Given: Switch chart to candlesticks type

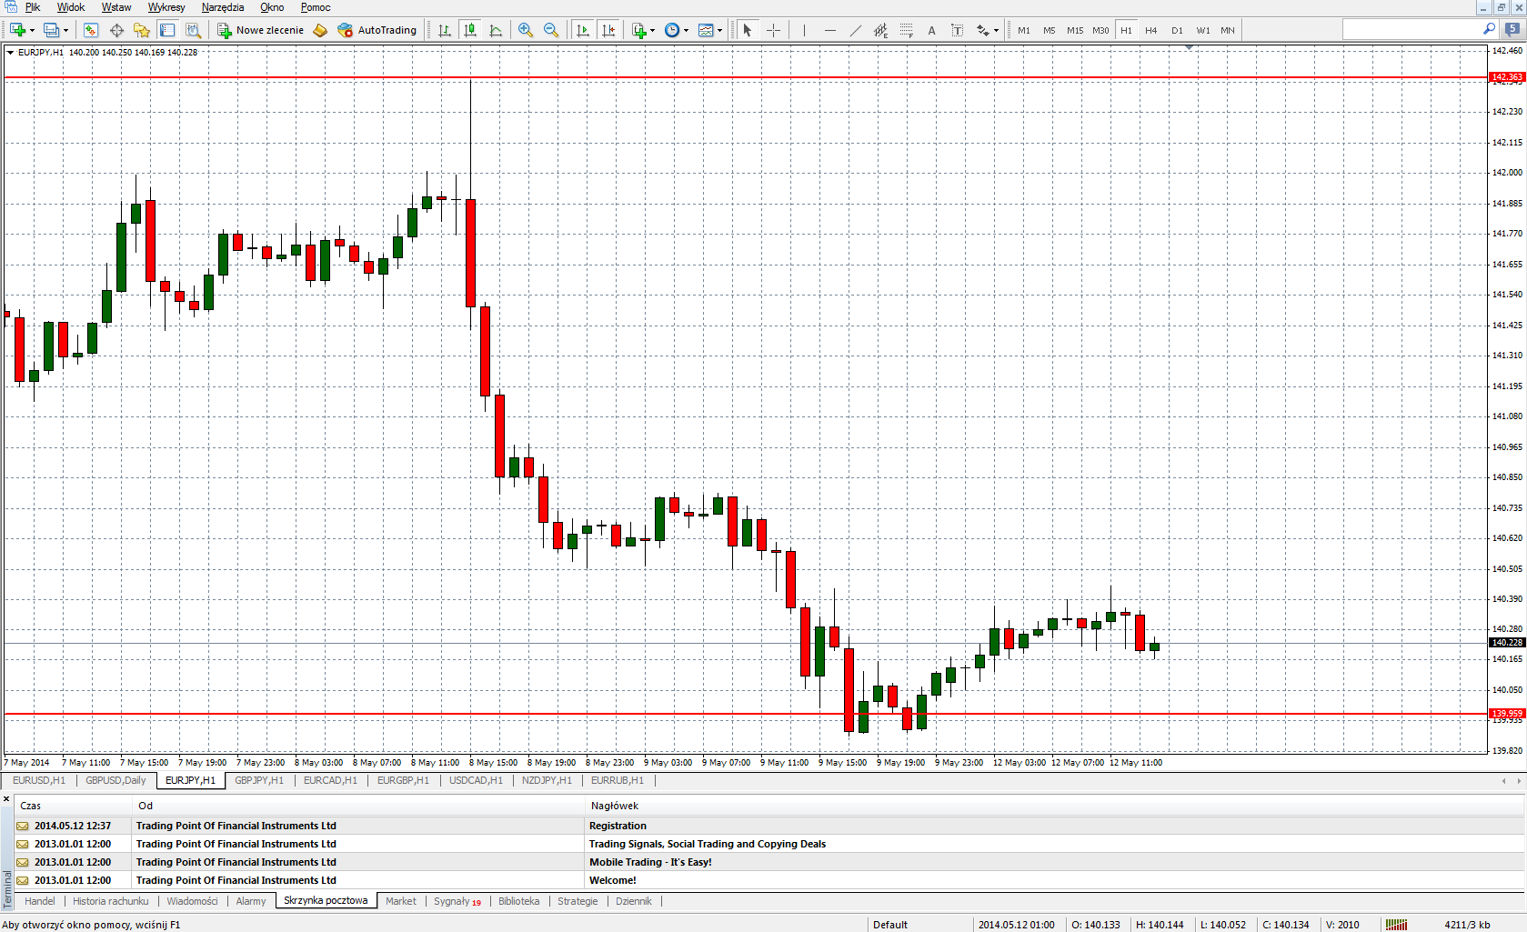Looking at the screenshot, I should pyautogui.click(x=470, y=30).
